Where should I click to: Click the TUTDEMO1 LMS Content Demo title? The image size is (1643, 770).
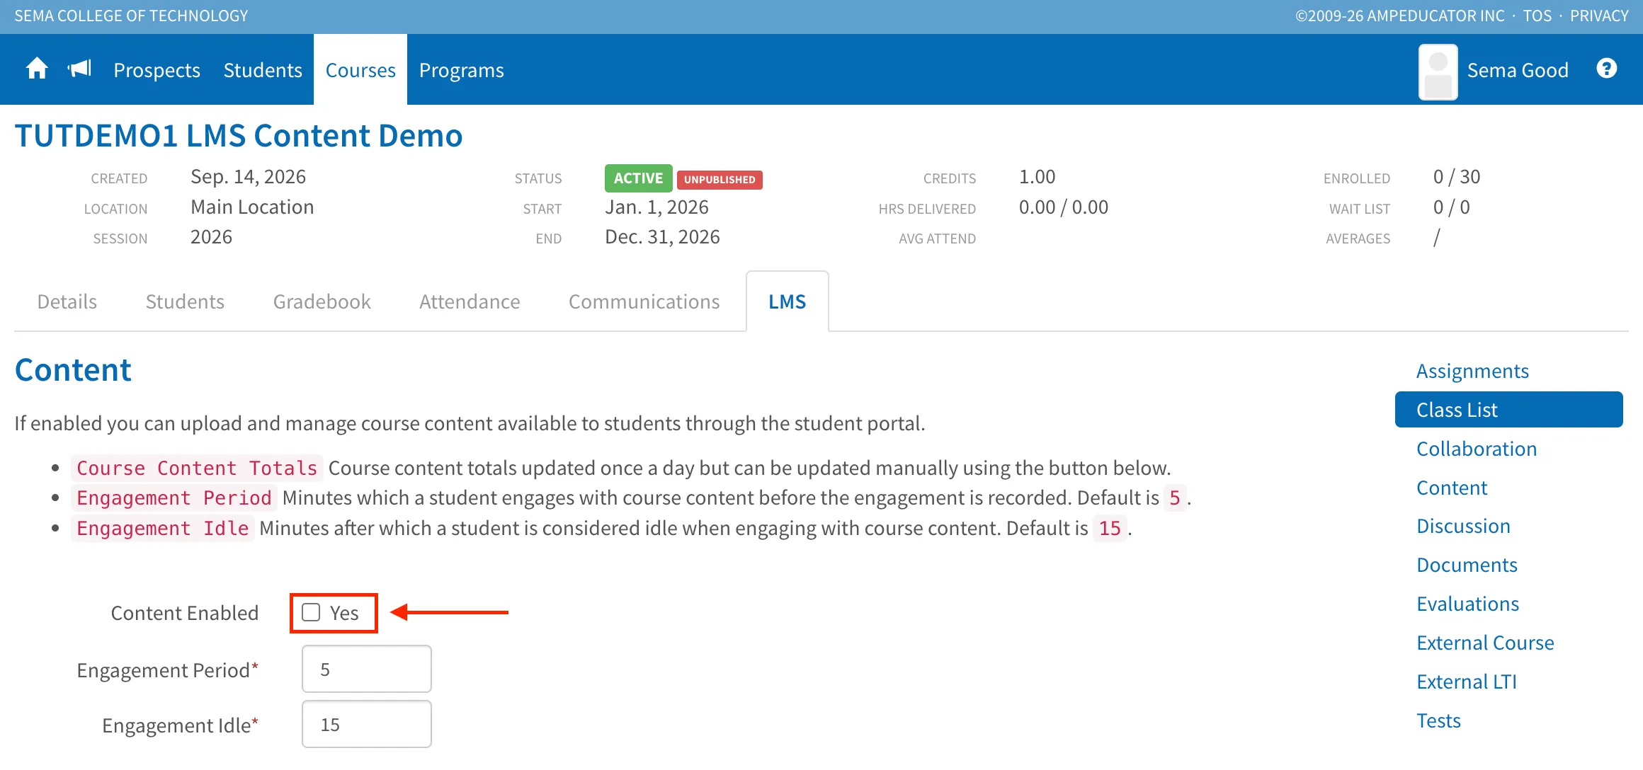pyautogui.click(x=239, y=135)
